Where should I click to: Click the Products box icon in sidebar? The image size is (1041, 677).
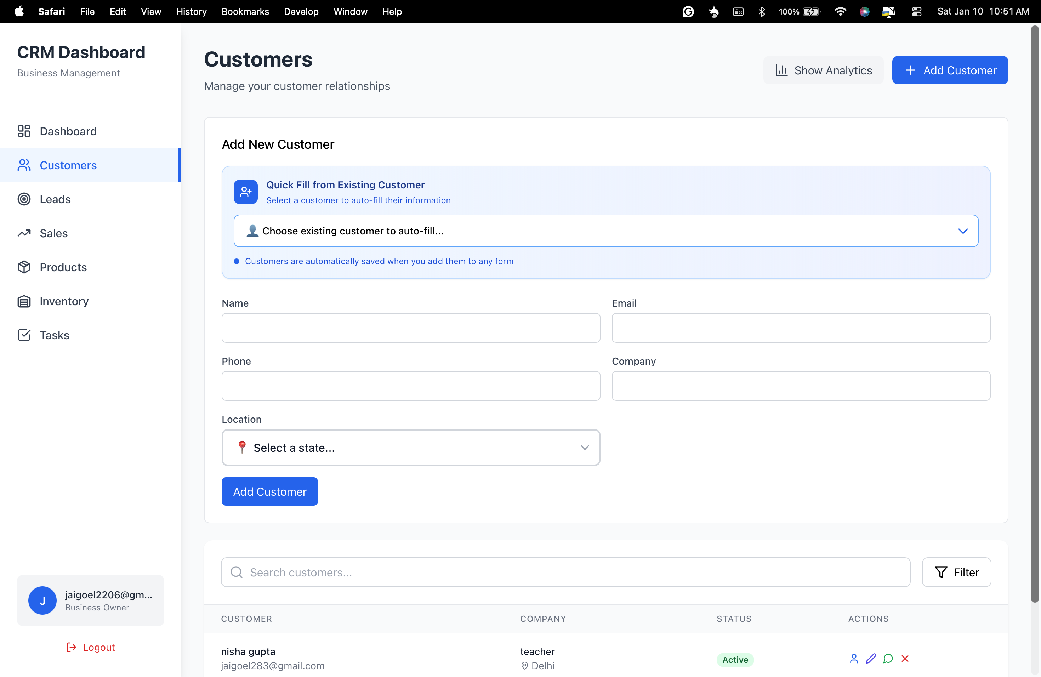(24, 267)
